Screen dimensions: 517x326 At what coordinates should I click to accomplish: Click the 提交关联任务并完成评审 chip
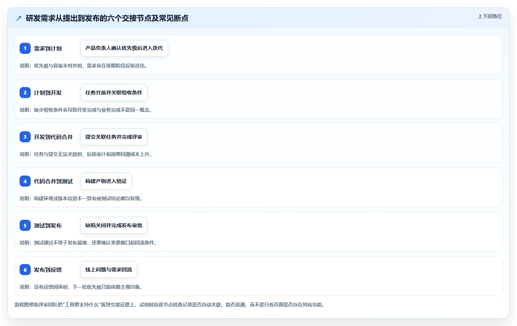coord(114,137)
